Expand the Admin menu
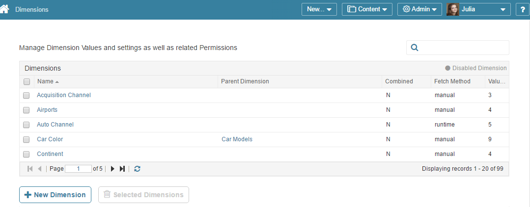The image size is (530, 207). 419,9
